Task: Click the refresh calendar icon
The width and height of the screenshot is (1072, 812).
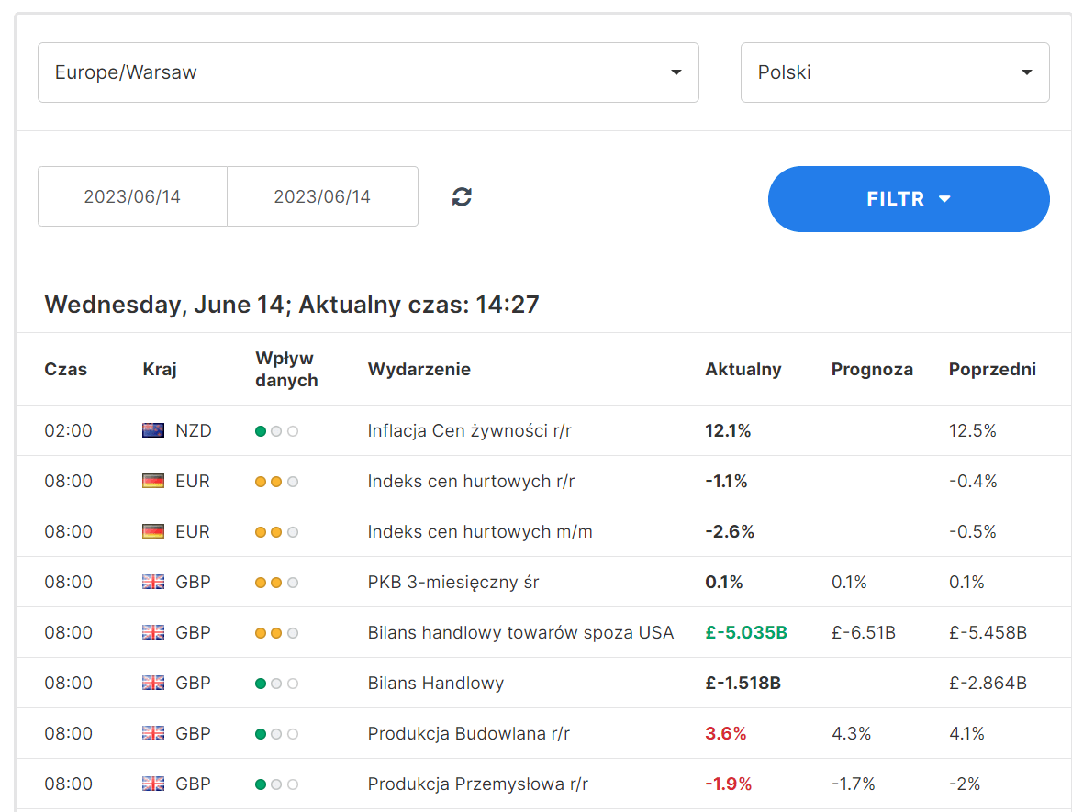Action: click(x=462, y=197)
